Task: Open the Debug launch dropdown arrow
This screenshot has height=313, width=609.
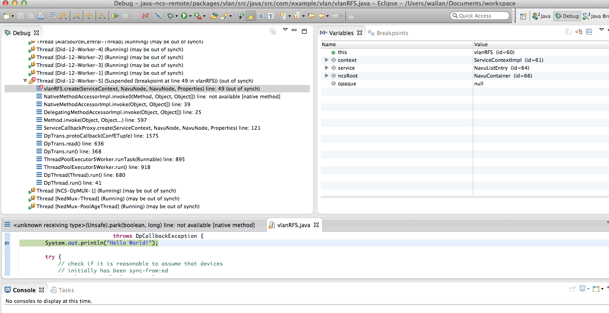Action: click(x=176, y=16)
